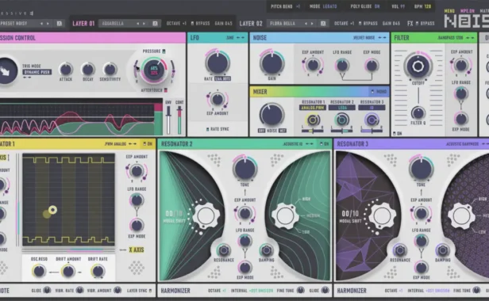Change LFO Sine waveform with arrows
Viewport: 489px width, 301px height.
coord(240,38)
